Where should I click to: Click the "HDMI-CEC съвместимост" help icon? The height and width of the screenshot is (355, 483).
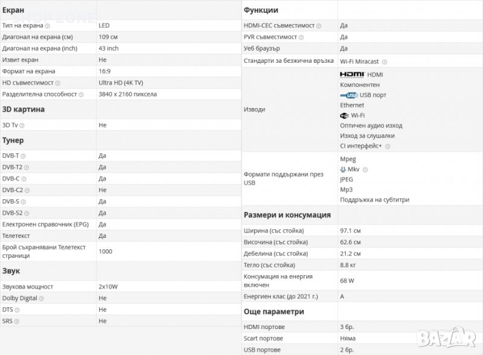pyautogui.click(x=319, y=26)
